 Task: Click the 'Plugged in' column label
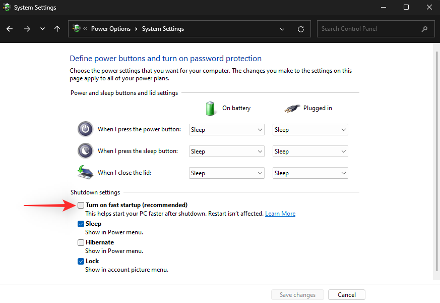(x=318, y=108)
